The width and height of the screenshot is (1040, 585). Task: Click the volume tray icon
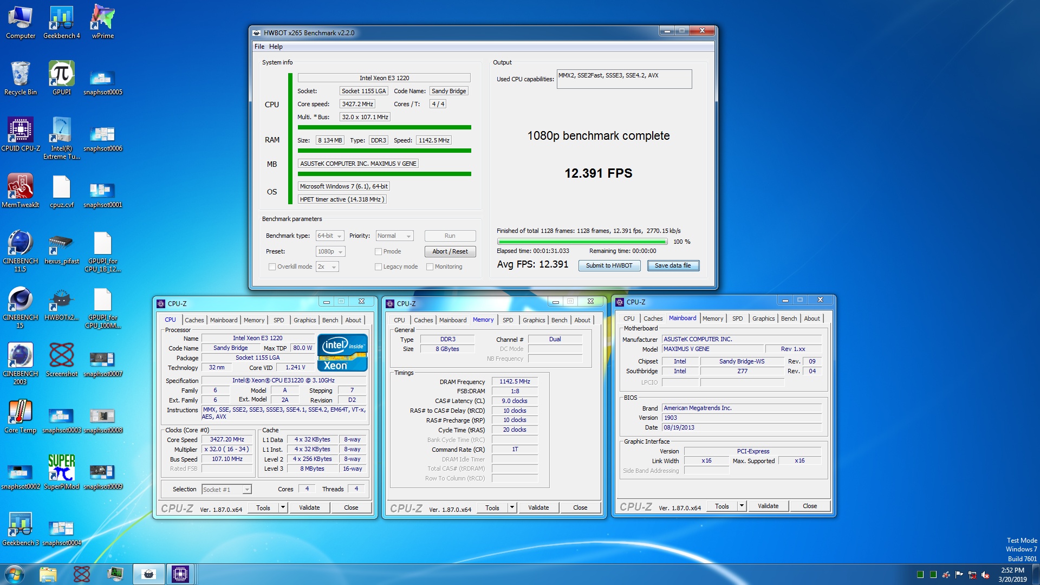(x=985, y=575)
